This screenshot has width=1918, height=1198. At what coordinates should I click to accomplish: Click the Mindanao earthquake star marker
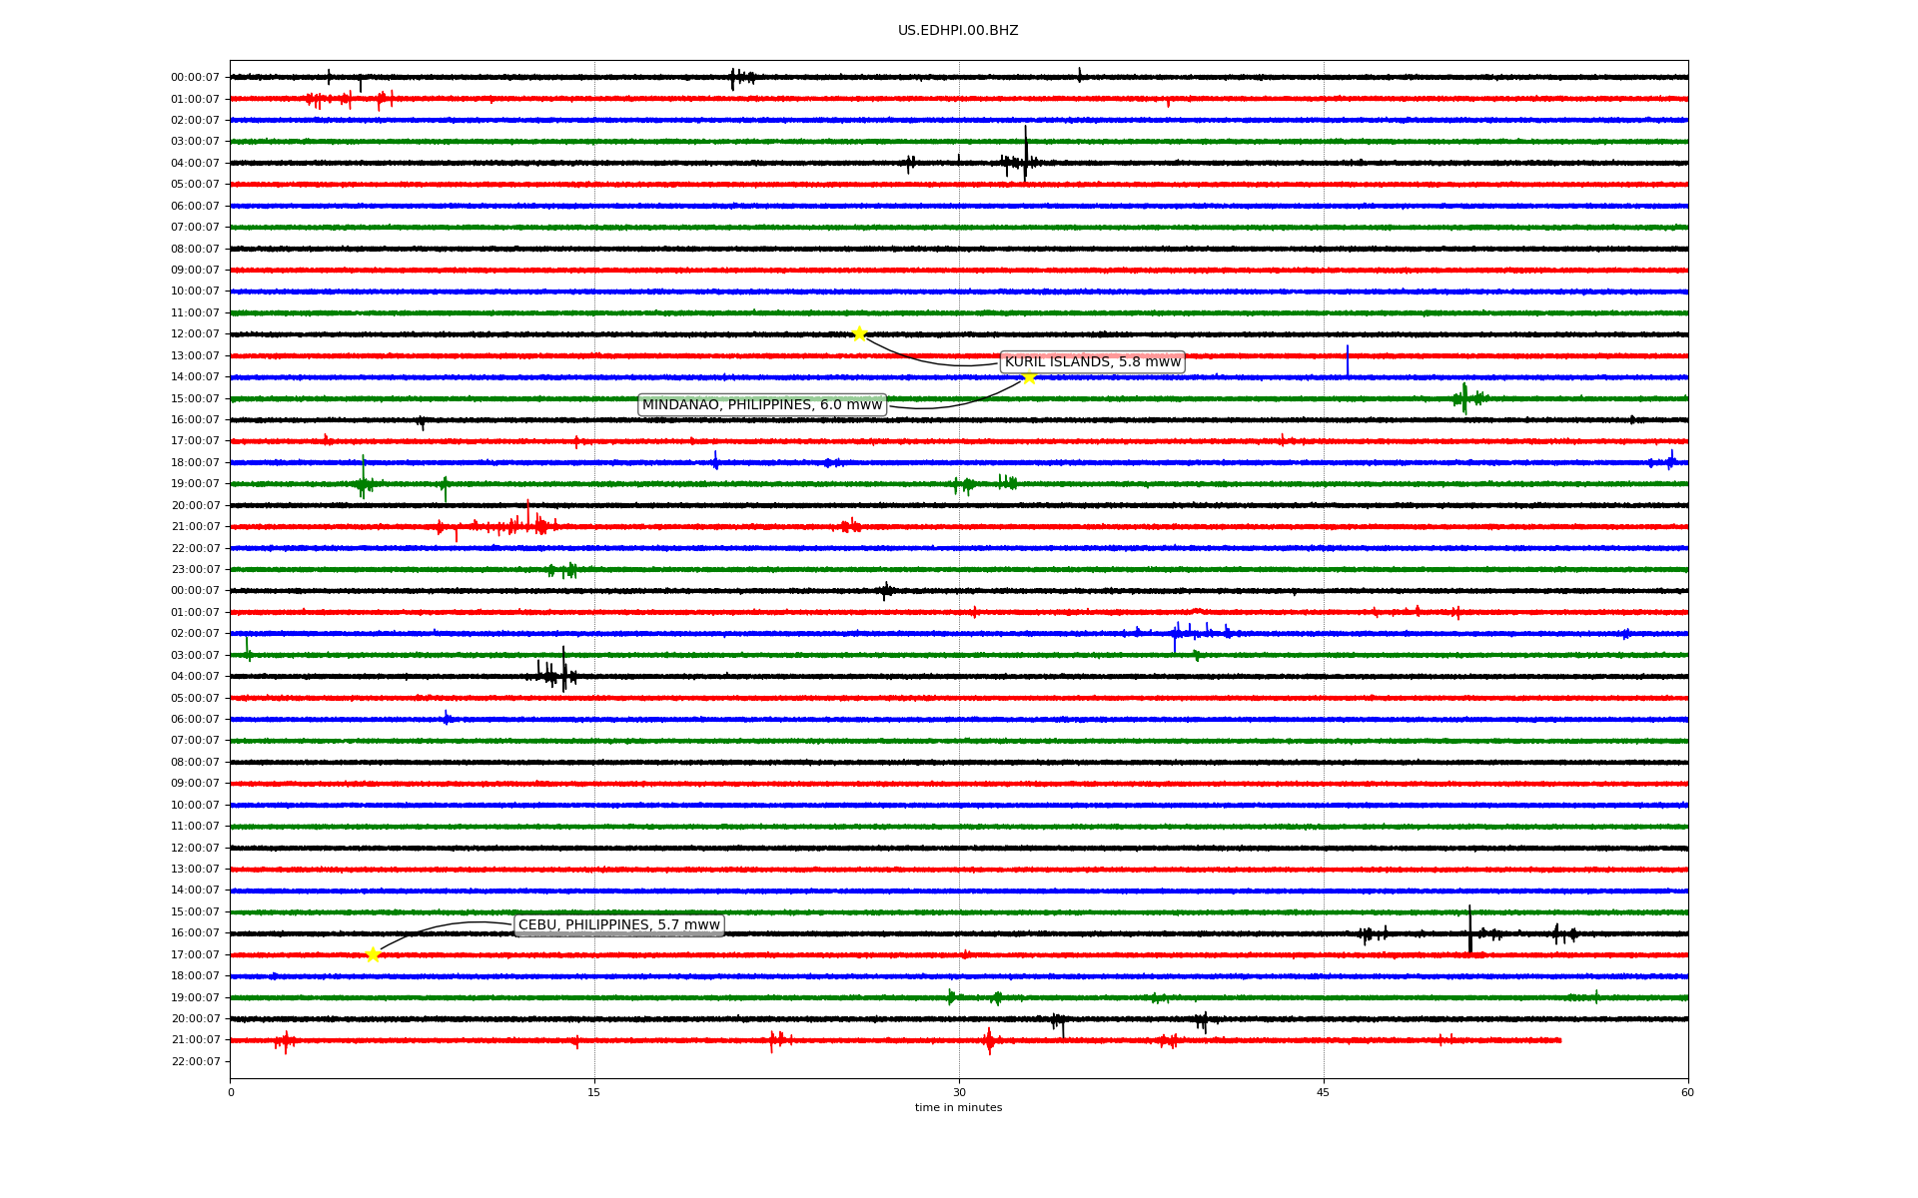coord(1029,376)
